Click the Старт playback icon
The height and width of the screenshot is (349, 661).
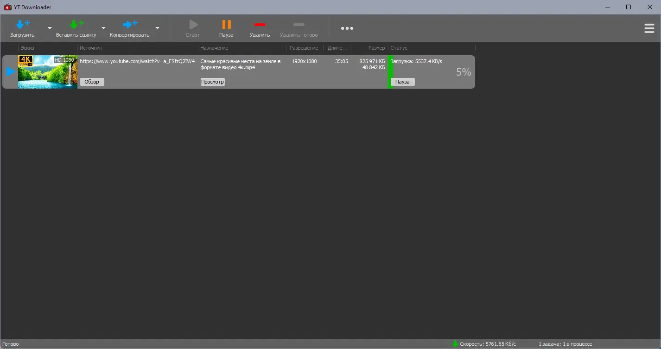[x=193, y=24]
